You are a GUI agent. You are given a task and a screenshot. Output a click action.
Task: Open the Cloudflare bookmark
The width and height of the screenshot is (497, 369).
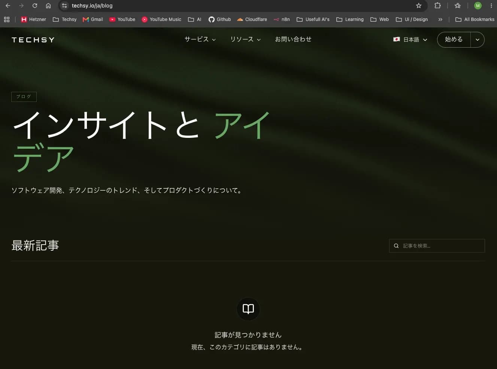(x=252, y=19)
